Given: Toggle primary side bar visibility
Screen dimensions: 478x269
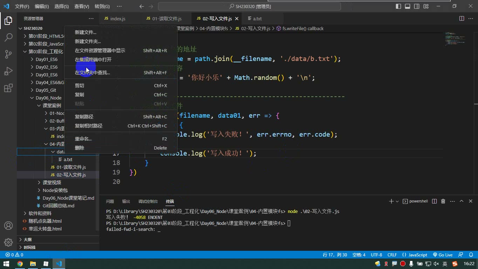Looking at the screenshot, I should tap(398, 6).
